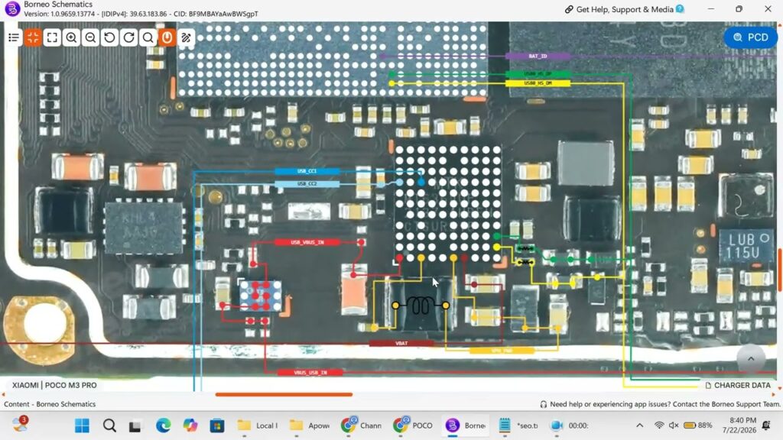Viewport: 783px width, 440px height.
Task: Click the battery 88% indicator
Action: [697, 425]
